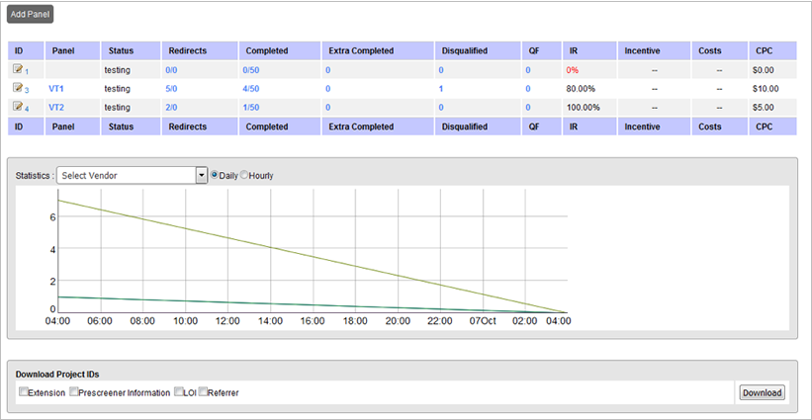Open the VT1 panel link
The image size is (812, 420).
[x=56, y=89]
